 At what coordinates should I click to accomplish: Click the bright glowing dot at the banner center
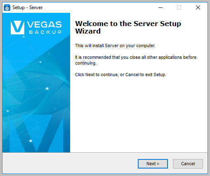(x=47, y=89)
